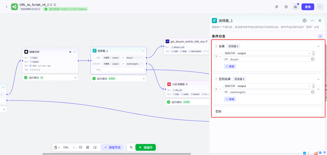Click the auto-layout grid icon
The height and width of the screenshot is (155, 327).
coord(88,147)
